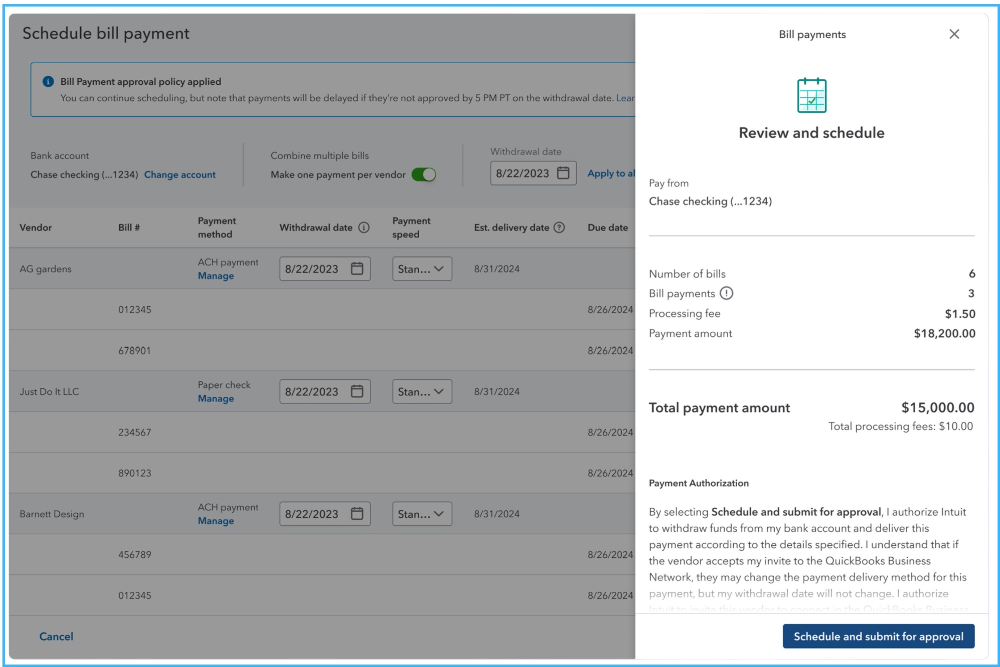Expand payment speed dropdown for Just Do It LLC
Viewport: 1000px width, 667px height.
422,391
